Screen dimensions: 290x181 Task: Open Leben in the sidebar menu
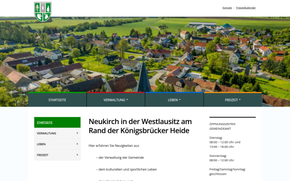[x=58, y=144]
